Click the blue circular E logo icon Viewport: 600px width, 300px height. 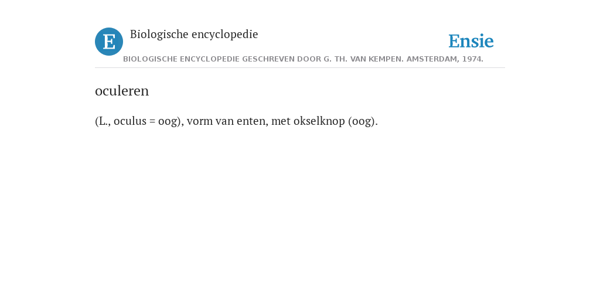pyautogui.click(x=109, y=42)
